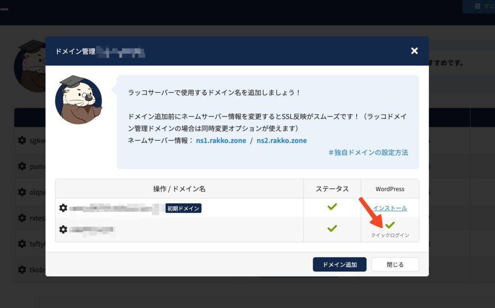Screen dimensions: 495x308
Task: Click gear icon beside tkobs server
Action: pyautogui.click(x=22, y=269)
